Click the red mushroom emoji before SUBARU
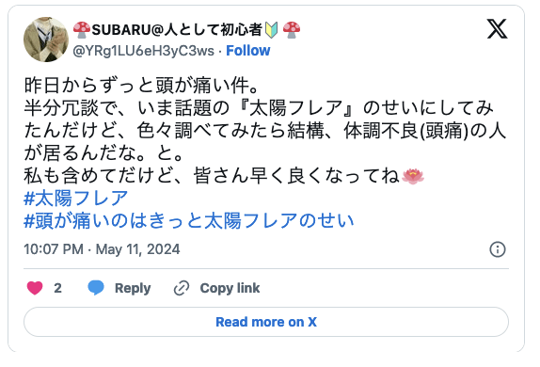The width and height of the screenshot is (540, 367). pos(82,29)
